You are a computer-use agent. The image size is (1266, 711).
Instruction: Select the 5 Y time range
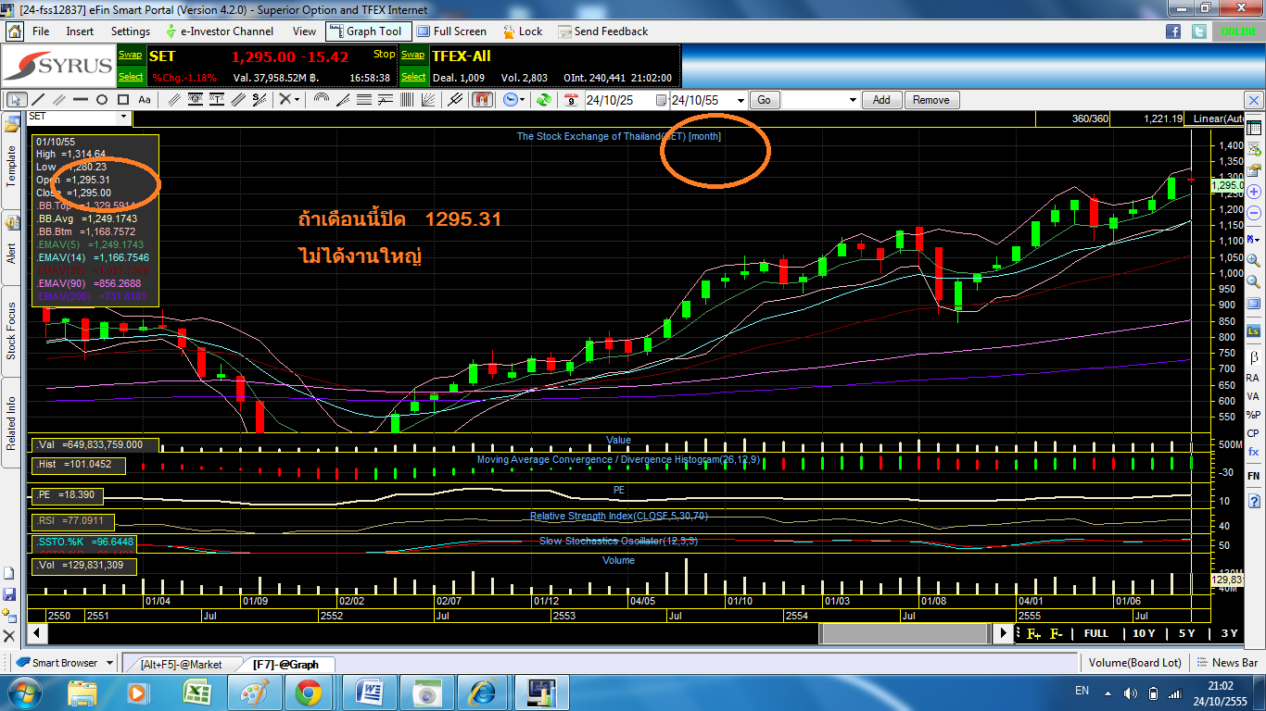[1186, 633]
